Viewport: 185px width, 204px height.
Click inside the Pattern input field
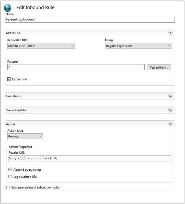pyautogui.click(x=76, y=67)
